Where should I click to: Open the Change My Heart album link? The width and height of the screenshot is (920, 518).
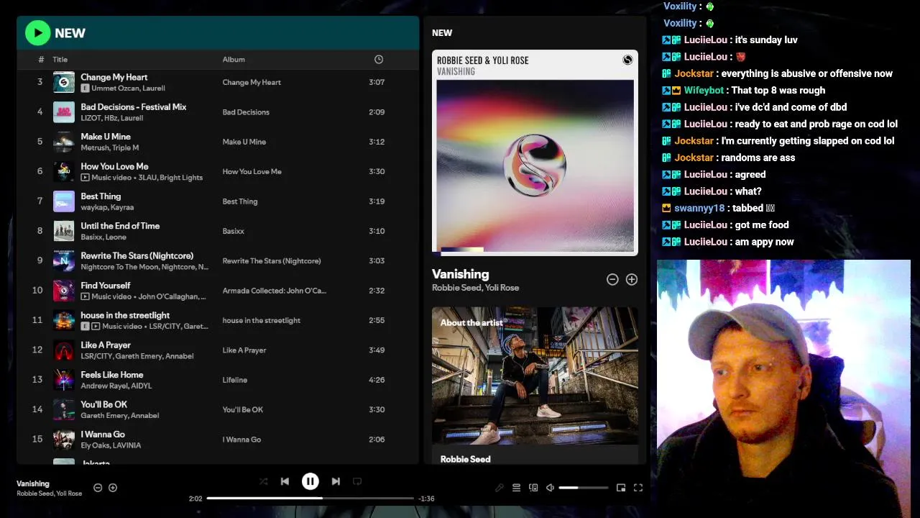tap(252, 82)
